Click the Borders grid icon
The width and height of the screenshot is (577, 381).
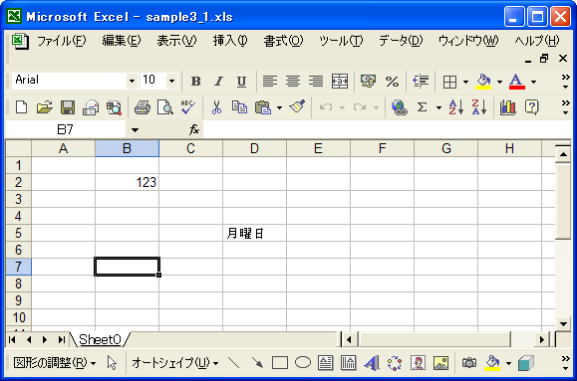click(x=449, y=82)
